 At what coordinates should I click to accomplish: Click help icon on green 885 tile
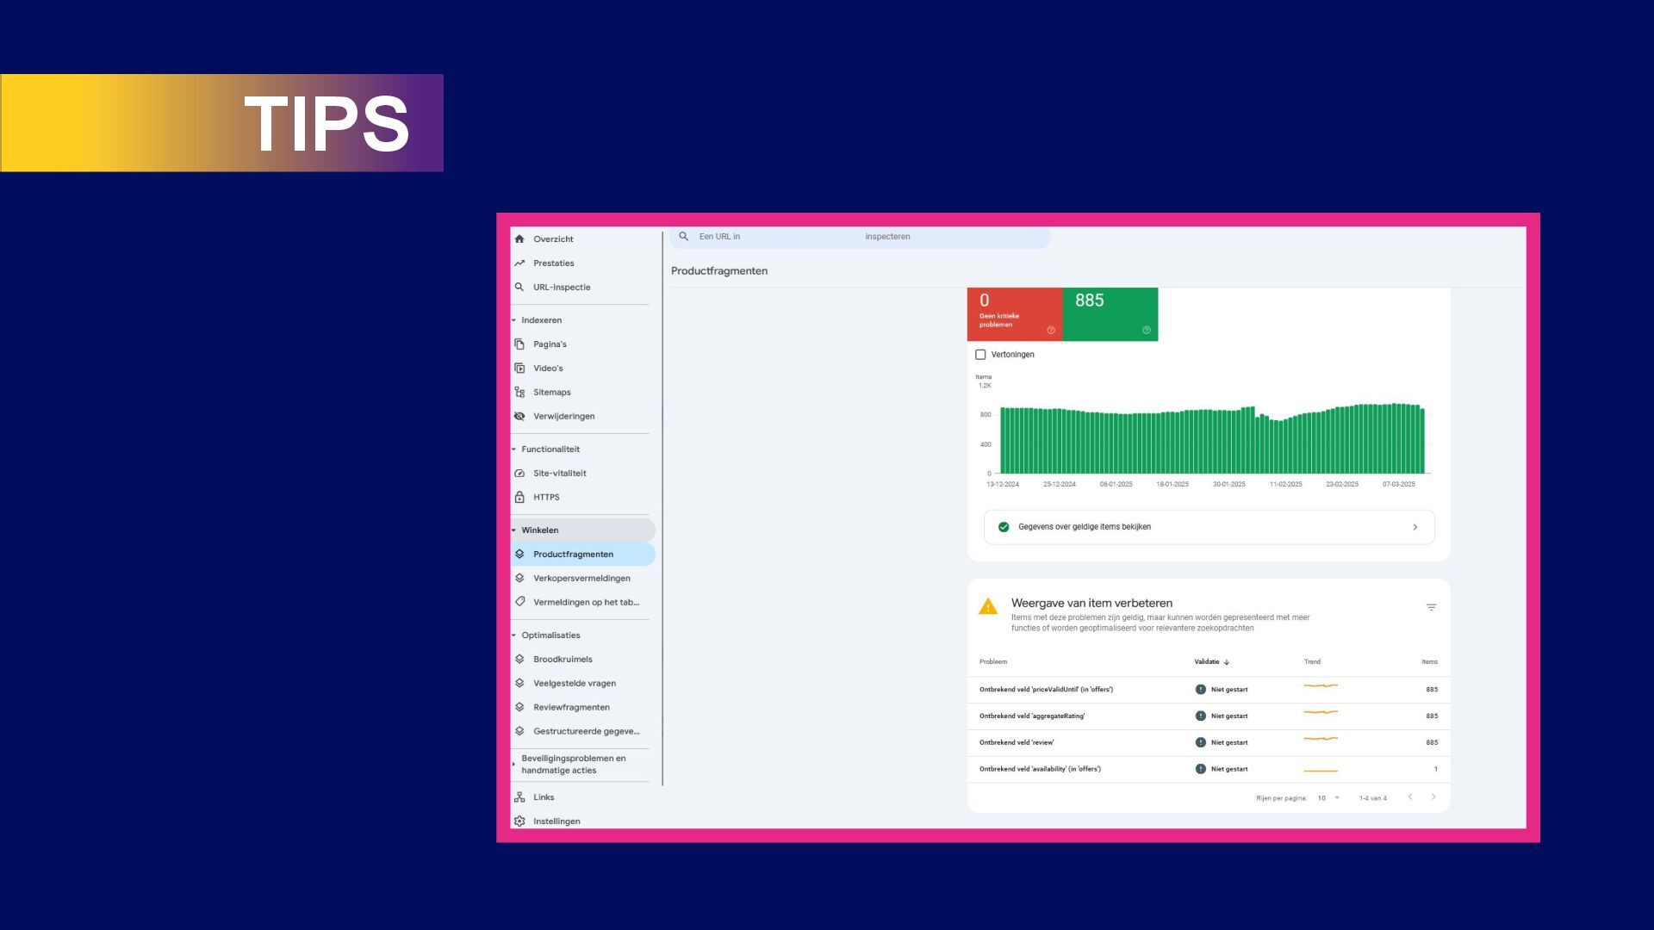pyautogui.click(x=1146, y=331)
